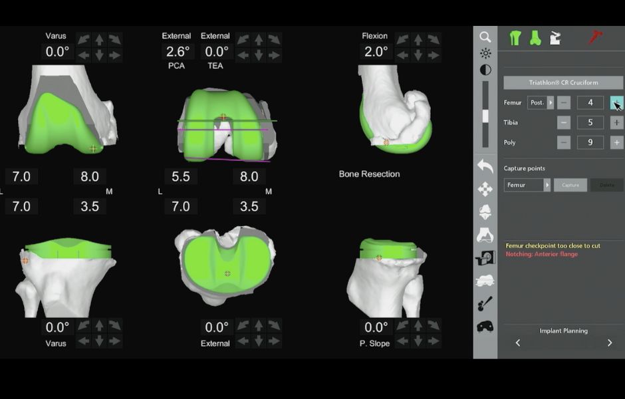The height and width of the screenshot is (399, 625).
Task: Open the Capture points Femur dropdown
Action: click(527, 185)
